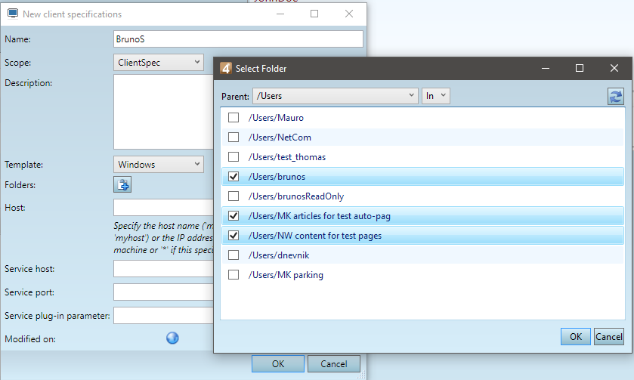Image resolution: width=634 pixels, height=380 pixels.
Task: Select the /Users/Mauro row text
Action: click(276, 118)
